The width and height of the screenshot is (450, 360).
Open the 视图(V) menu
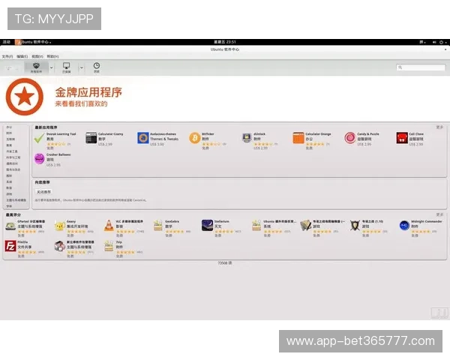point(37,56)
